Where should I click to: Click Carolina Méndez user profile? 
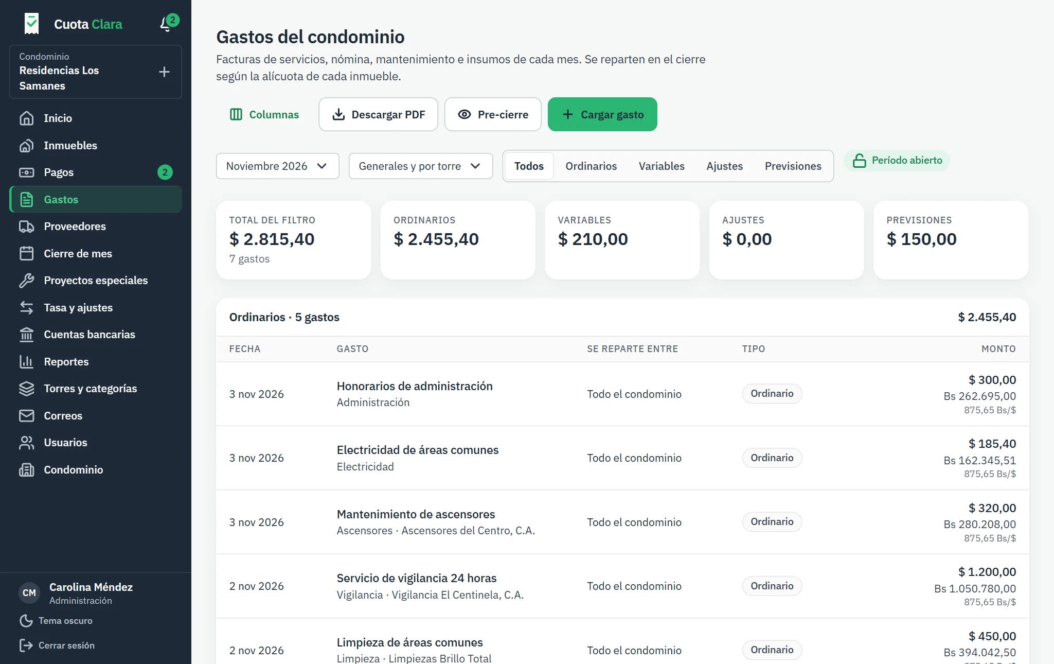coord(76,593)
